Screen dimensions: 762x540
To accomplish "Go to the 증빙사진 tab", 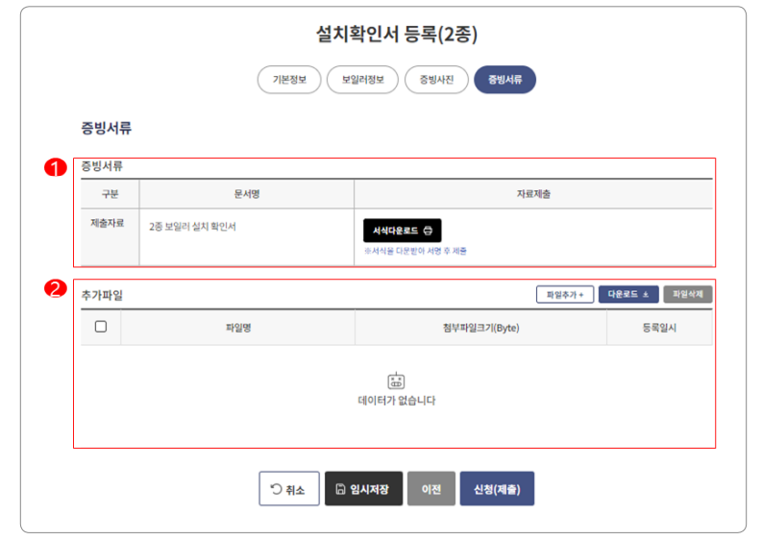I will point(436,80).
